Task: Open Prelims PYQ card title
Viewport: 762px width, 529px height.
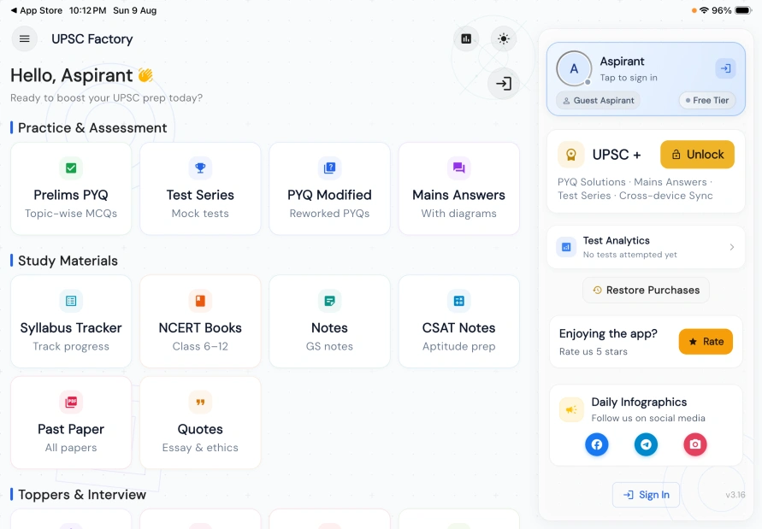Action: pyautogui.click(x=71, y=195)
